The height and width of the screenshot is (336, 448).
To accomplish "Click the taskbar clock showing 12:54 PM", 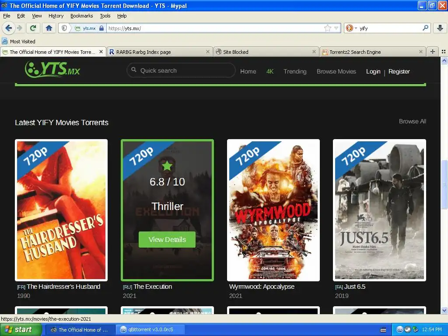I will coord(432,329).
